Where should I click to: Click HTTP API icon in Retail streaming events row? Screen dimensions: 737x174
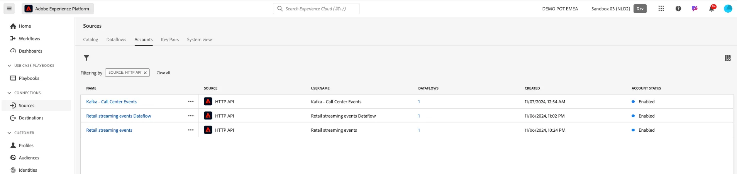208,130
